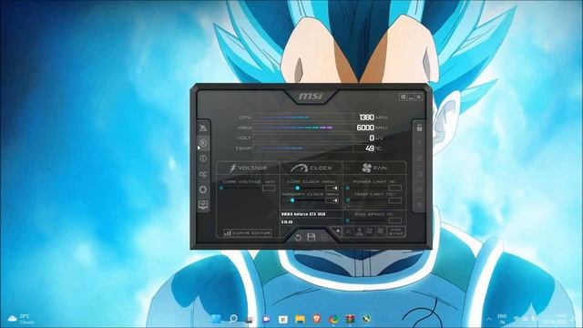Open the information icon in the Afterburner sidebar
Screen dimensions: 583x328
point(202,159)
